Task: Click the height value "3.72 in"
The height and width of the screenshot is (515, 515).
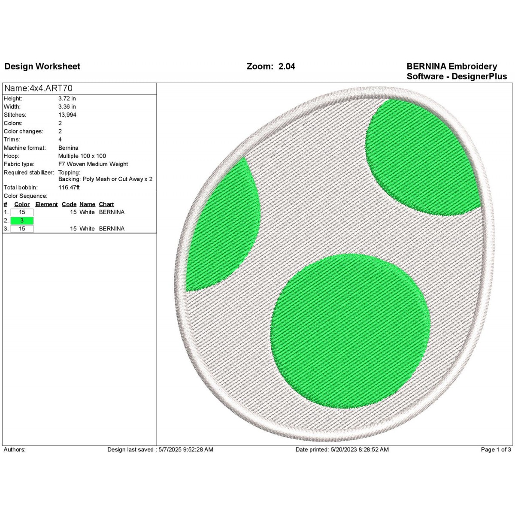Action: pyautogui.click(x=67, y=99)
